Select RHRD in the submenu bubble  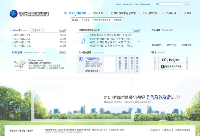pos(75,20)
